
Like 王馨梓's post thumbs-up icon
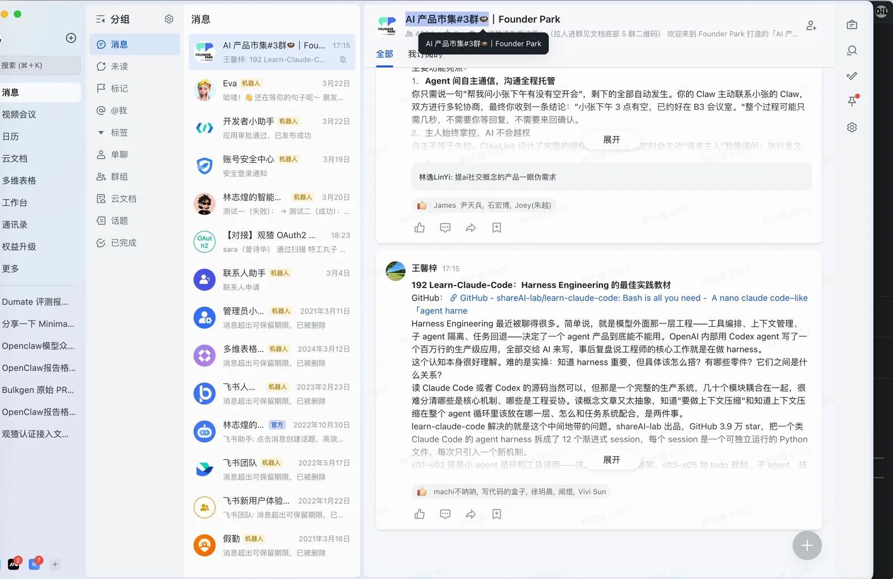tap(420, 514)
